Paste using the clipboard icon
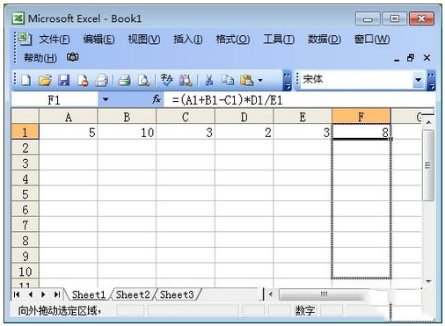The height and width of the screenshot is (326, 445). click(246, 80)
